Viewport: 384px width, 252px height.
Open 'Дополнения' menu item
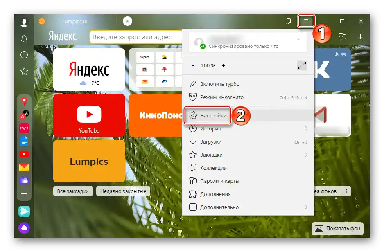click(x=248, y=194)
